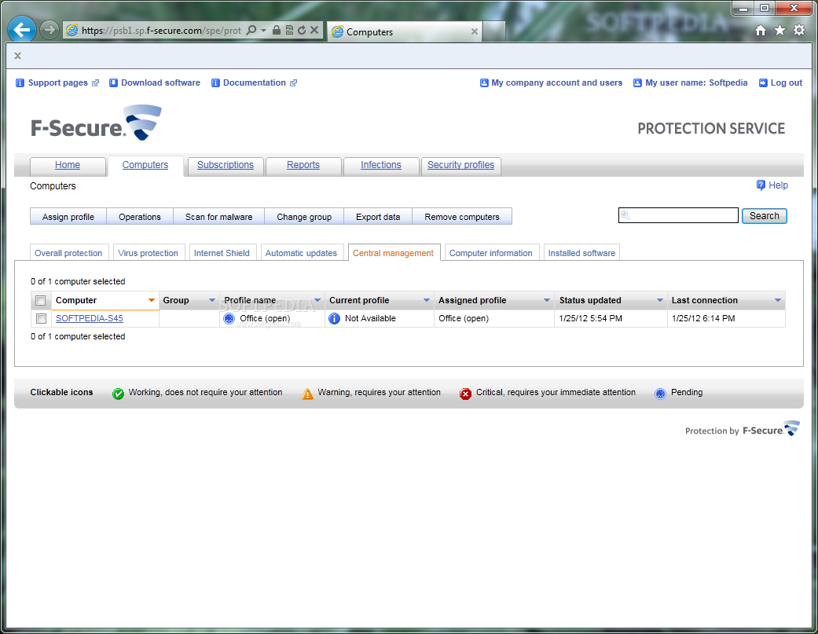Click the blue Pending legend icon

[x=661, y=394]
